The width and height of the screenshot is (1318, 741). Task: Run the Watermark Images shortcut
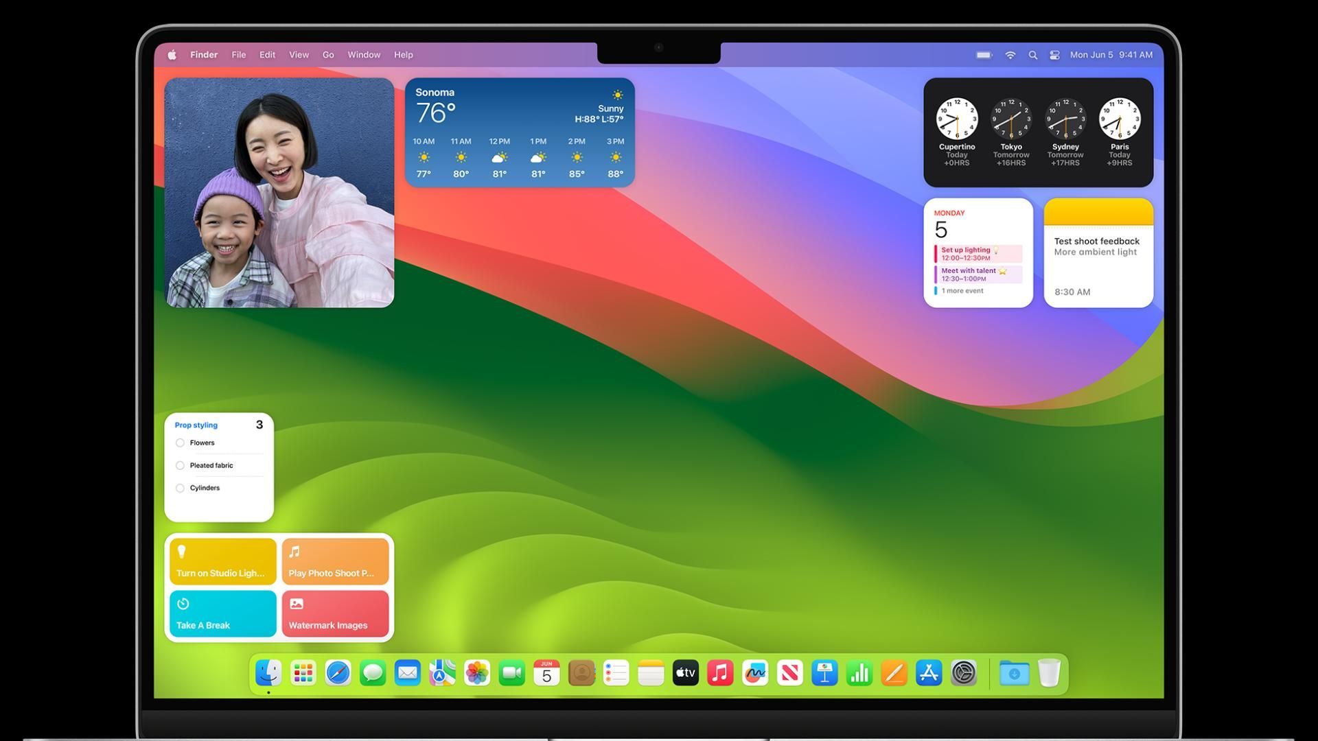click(x=335, y=614)
